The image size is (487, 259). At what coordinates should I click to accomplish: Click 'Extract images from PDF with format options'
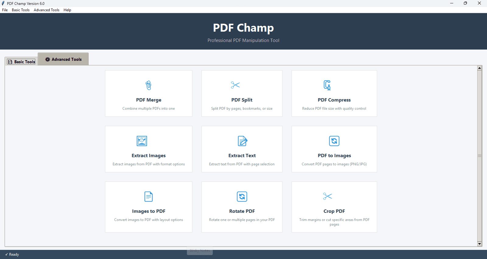click(x=149, y=164)
